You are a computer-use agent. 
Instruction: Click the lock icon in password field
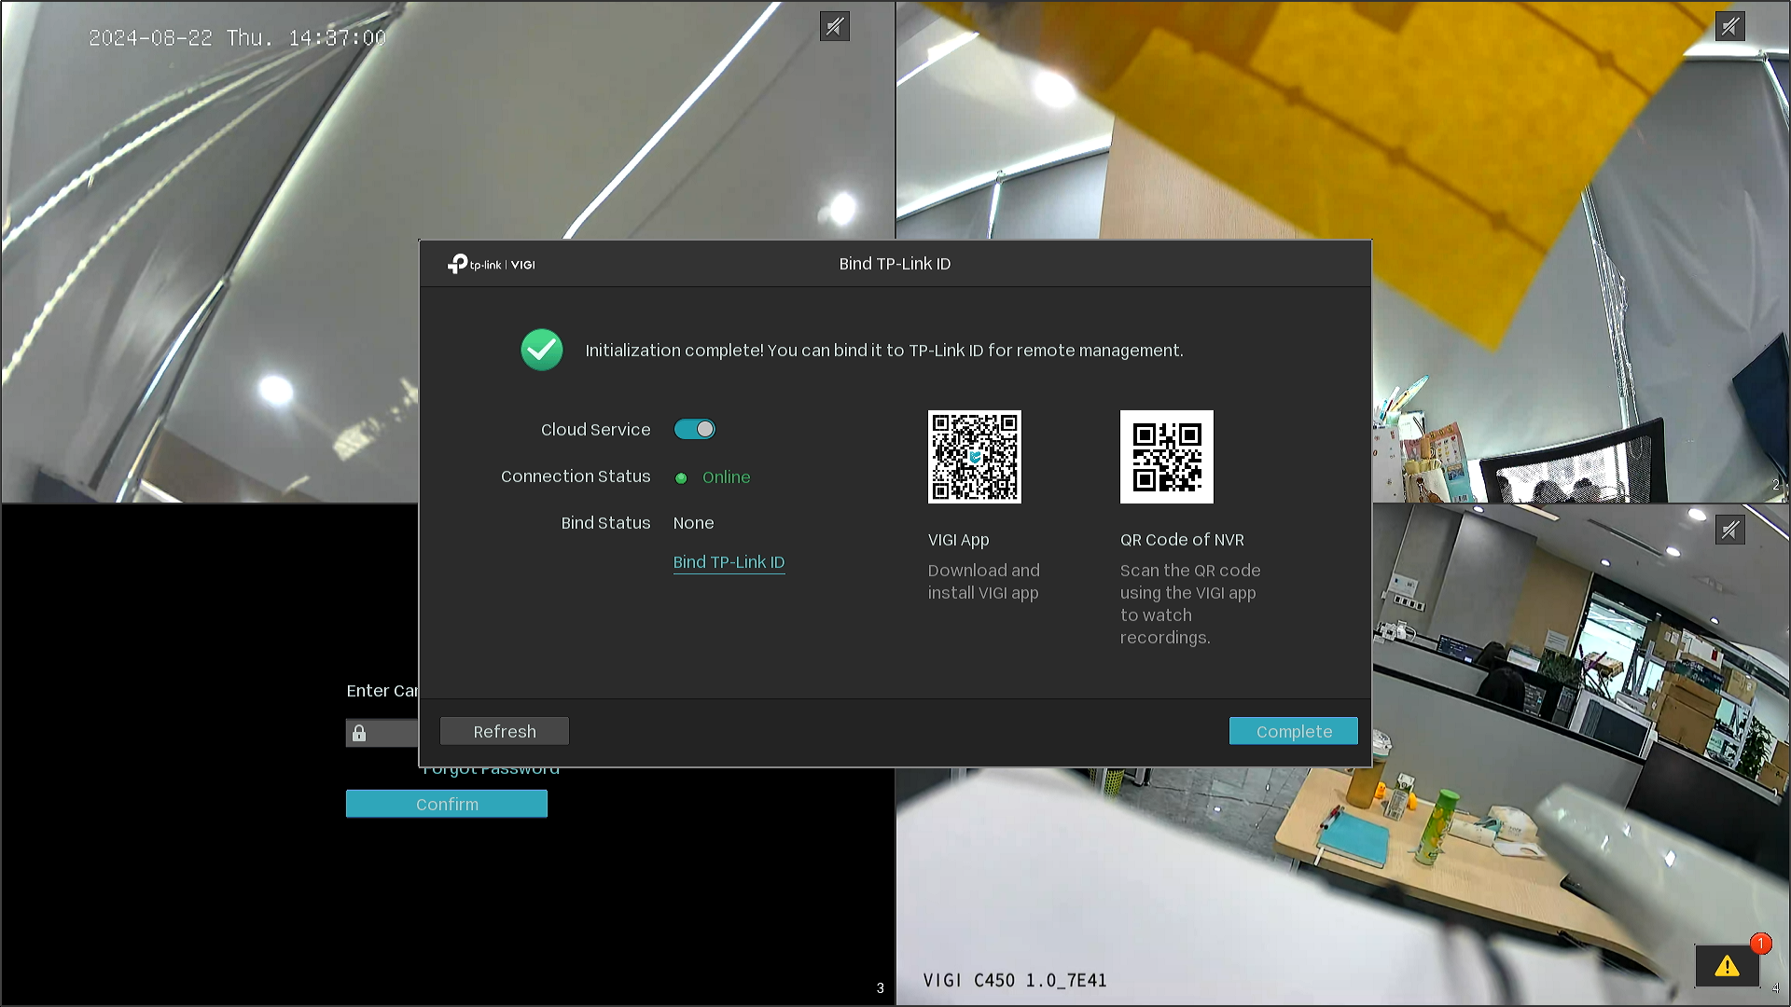click(x=359, y=734)
